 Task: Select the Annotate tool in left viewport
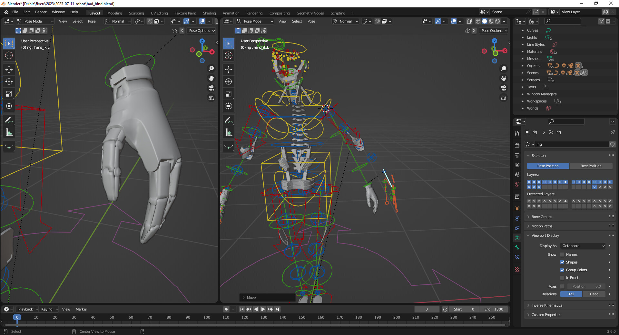(9, 120)
